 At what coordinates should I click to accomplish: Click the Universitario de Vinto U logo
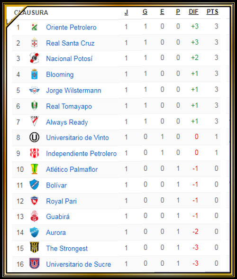pyautogui.click(x=34, y=138)
